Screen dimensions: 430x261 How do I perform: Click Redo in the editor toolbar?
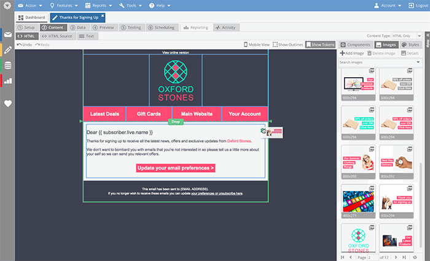(42, 45)
